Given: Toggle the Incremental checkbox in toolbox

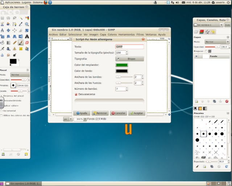Looking at the screenshot, I should (1, 111).
